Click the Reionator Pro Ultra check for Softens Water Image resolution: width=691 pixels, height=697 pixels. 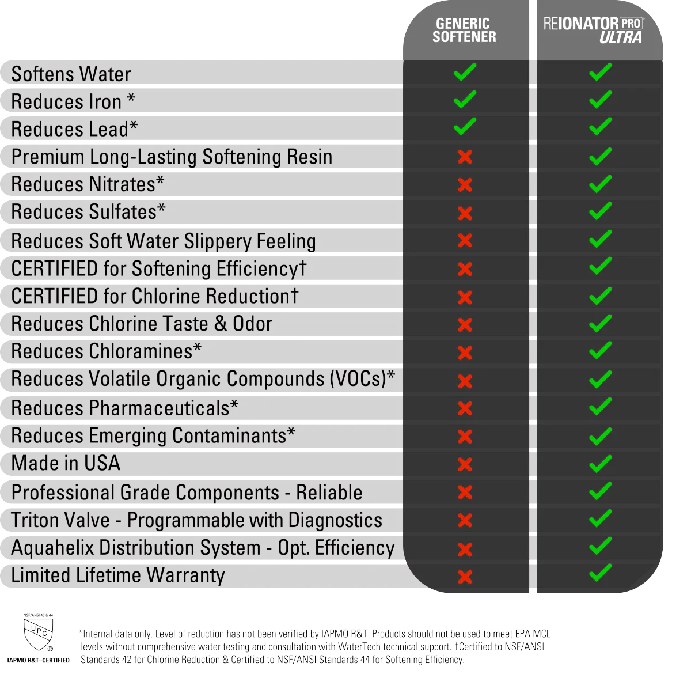click(601, 72)
